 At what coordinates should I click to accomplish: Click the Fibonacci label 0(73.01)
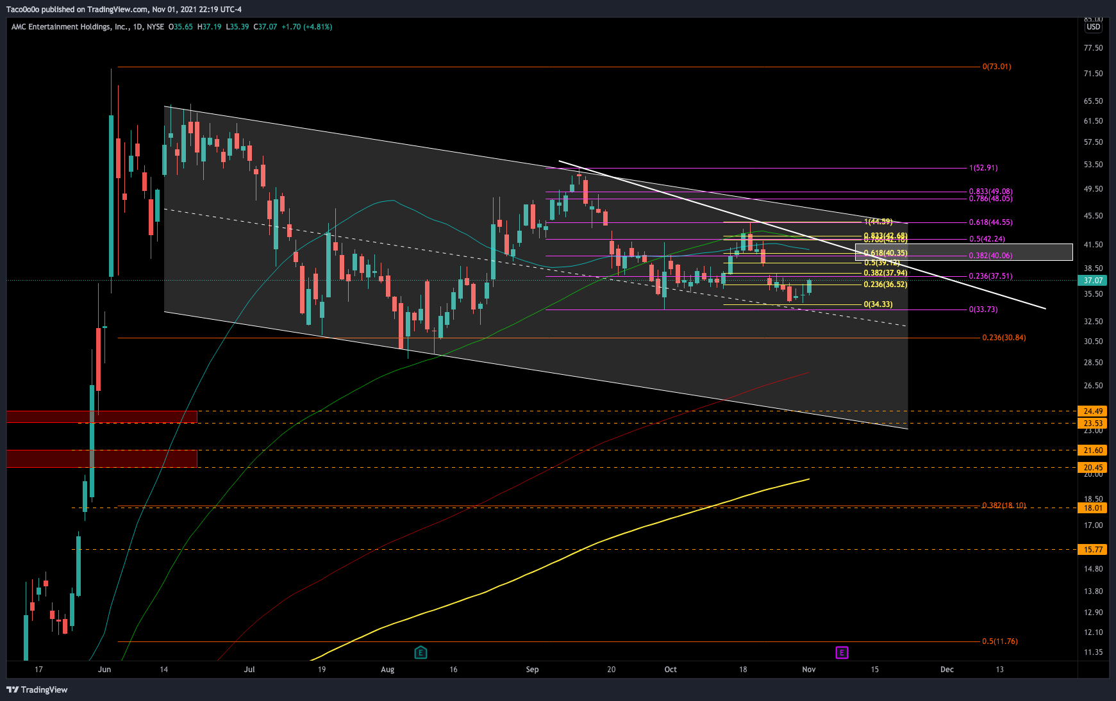click(x=997, y=67)
